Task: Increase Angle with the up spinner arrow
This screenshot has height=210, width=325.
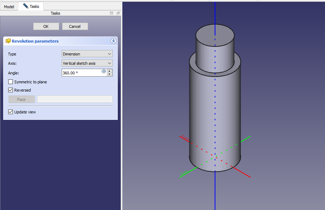Action: tap(110, 71)
